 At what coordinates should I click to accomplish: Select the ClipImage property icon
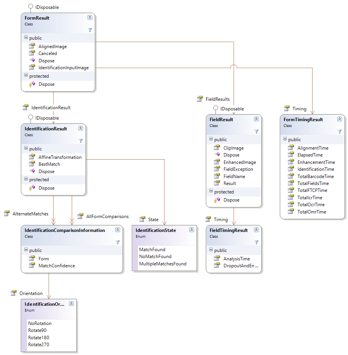pyautogui.click(x=217, y=148)
